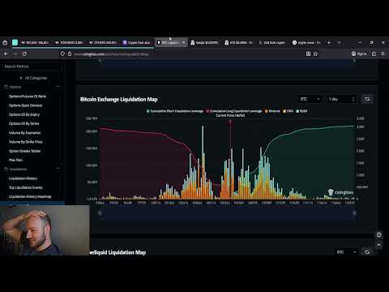The image size is (389, 292).
Task: Bookmark this page with the star icon
Action: (315, 54)
